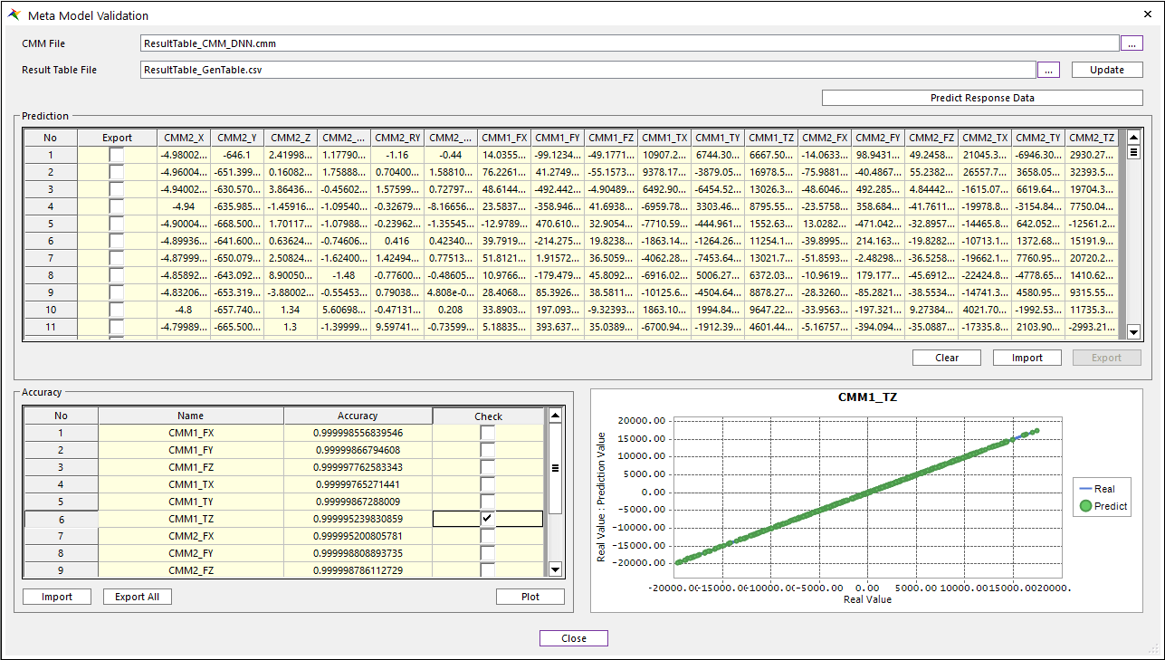This screenshot has width=1165, height=660.
Task: Click Prediction table scroll down arrow
Action: click(1133, 332)
